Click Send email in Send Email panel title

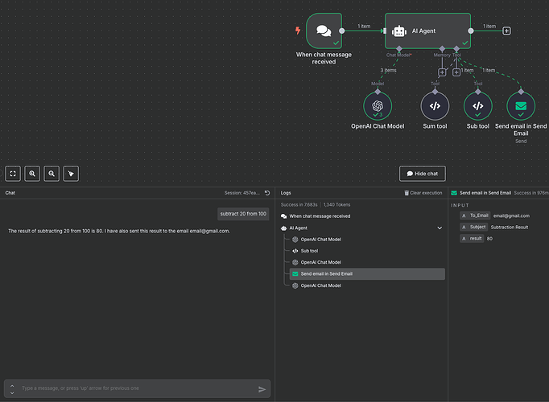(x=485, y=193)
